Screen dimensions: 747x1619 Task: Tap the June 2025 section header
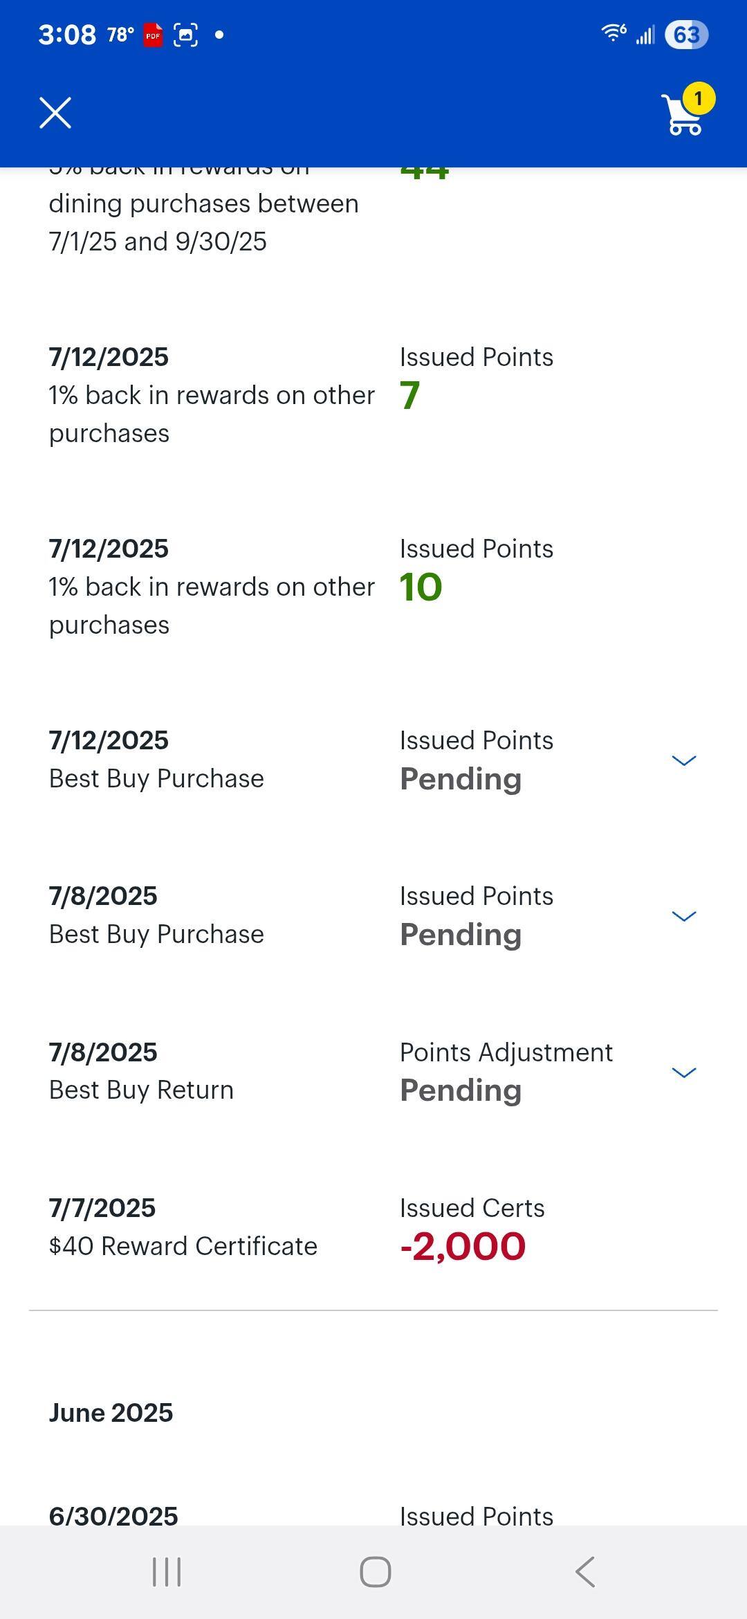[x=111, y=1413]
